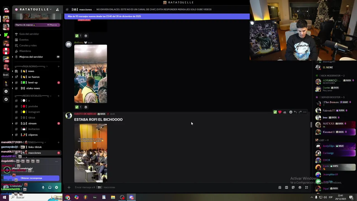
Task: Click the plus attach button in message bar
Action: pyautogui.click(x=69, y=187)
